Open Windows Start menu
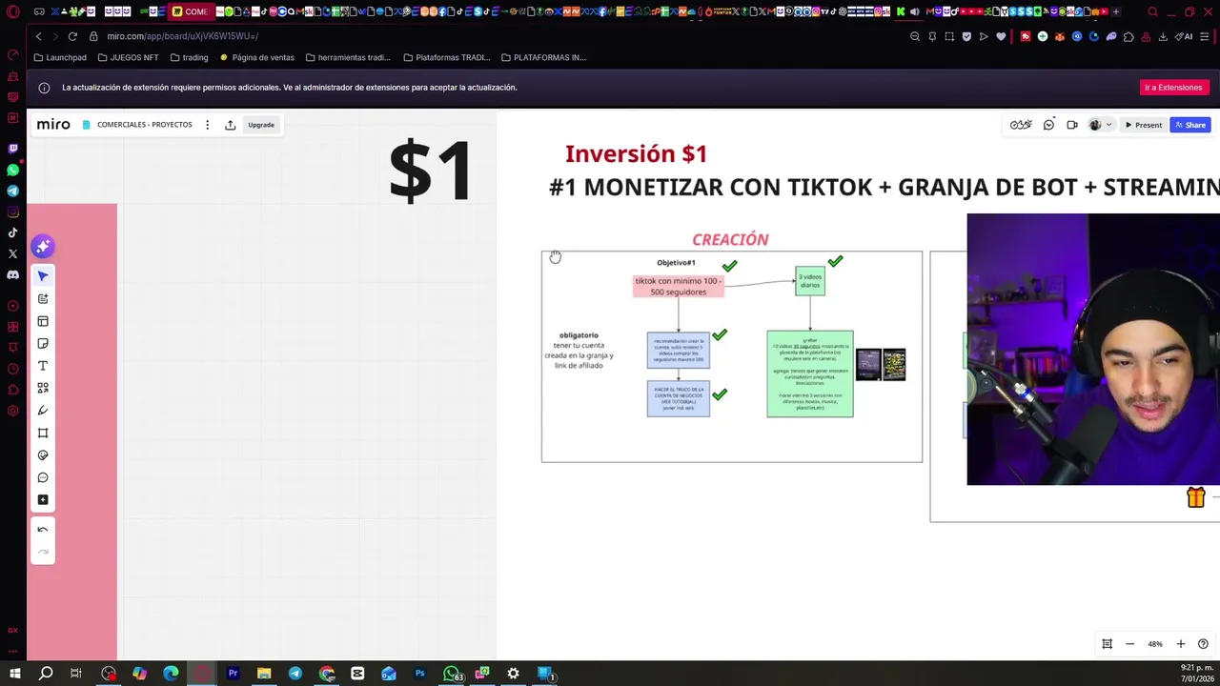 tap(14, 674)
